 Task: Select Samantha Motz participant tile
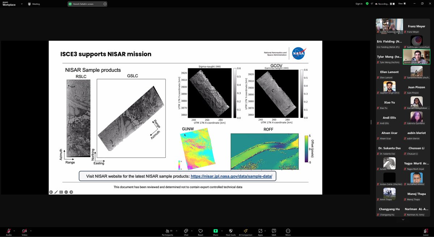[416, 72]
